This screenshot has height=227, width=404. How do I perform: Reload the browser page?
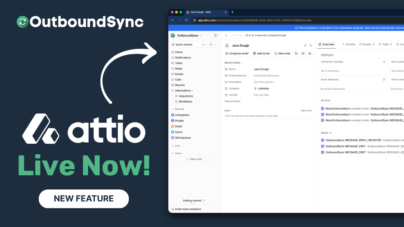click(x=186, y=20)
